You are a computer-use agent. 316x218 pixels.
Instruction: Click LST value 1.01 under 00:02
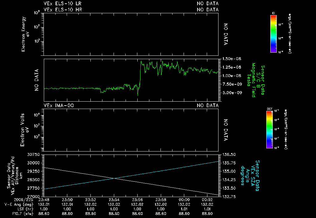pyautogui.click(x=207, y=209)
